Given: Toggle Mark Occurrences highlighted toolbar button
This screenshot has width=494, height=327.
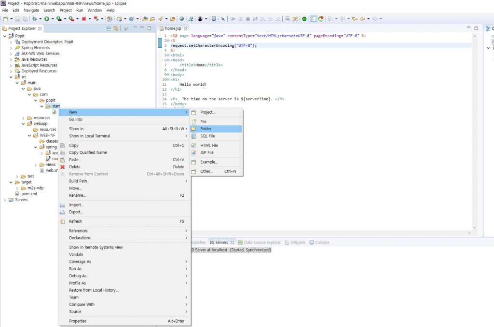Looking at the screenshot, I should click(x=313, y=19).
